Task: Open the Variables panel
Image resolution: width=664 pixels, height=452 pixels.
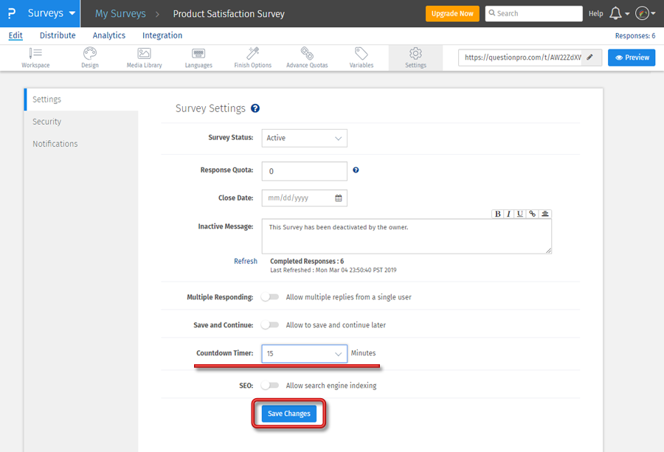Action: pyautogui.click(x=361, y=58)
